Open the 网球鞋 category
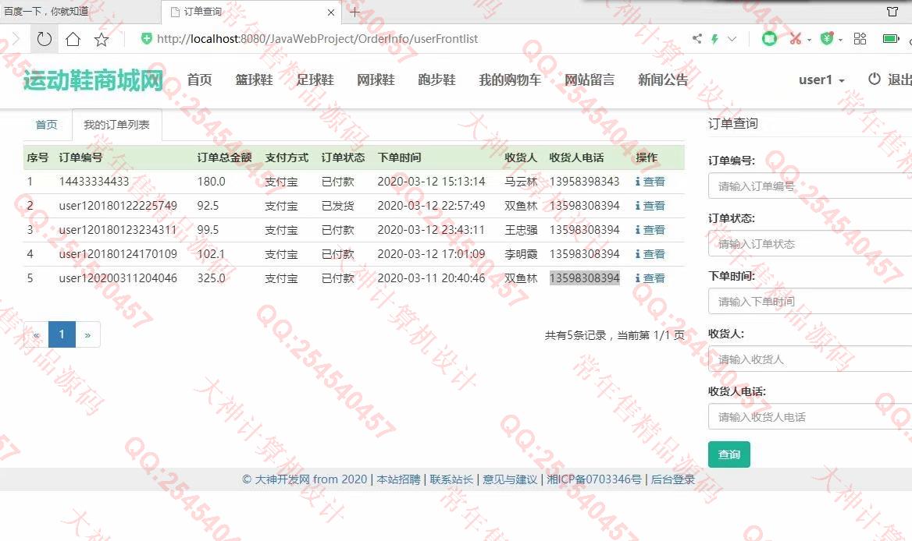912x541 pixels. pos(376,80)
